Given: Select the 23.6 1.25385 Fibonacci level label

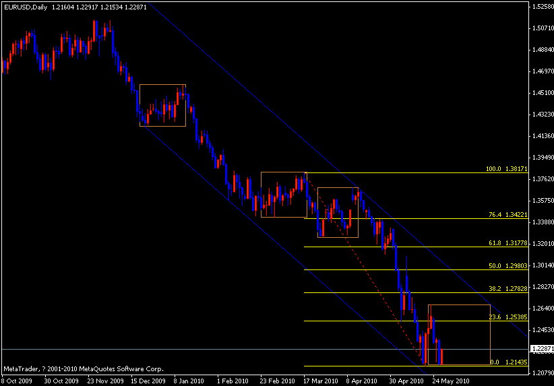Looking at the screenshot, I should (x=508, y=317).
